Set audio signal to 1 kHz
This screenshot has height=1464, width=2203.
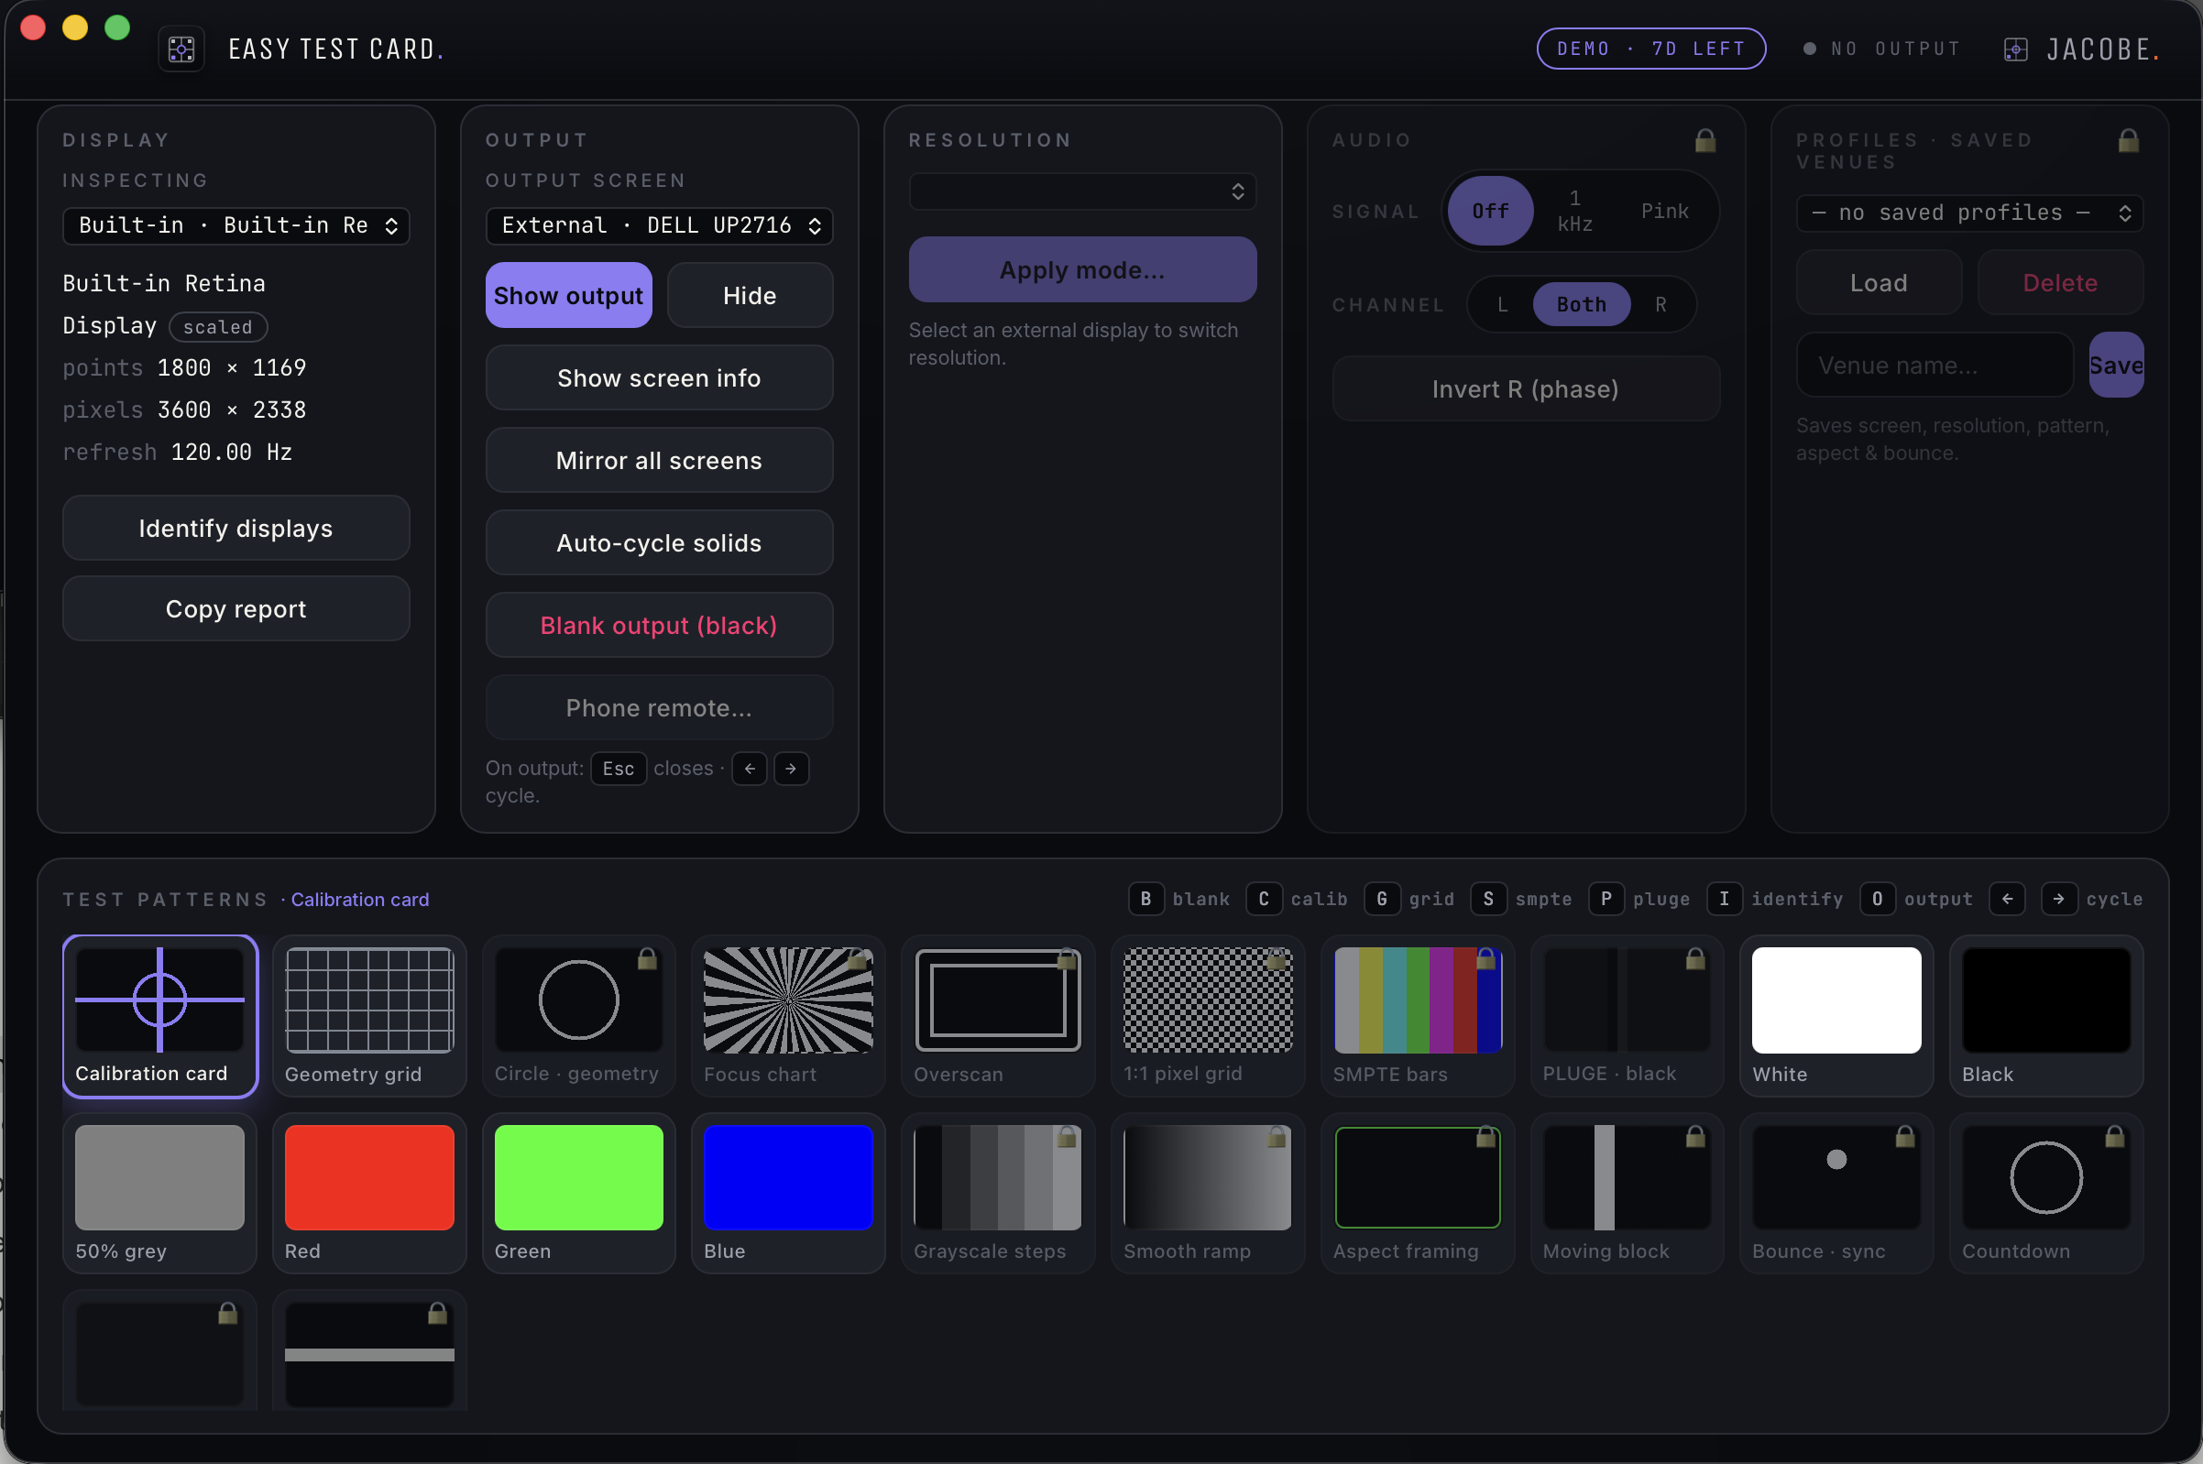(1574, 211)
